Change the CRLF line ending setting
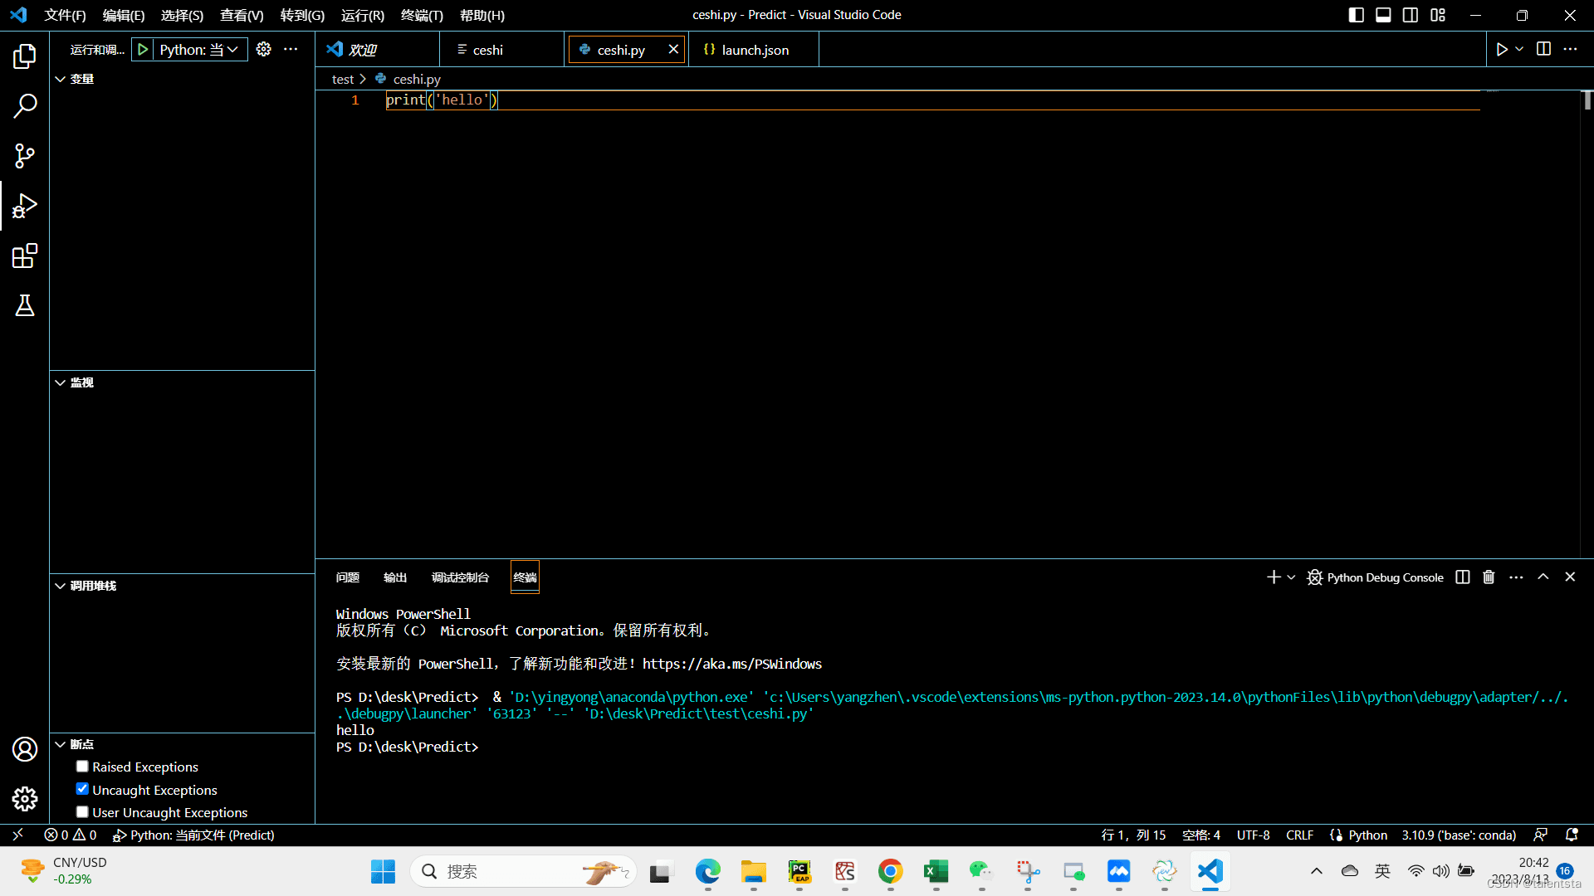The image size is (1594, 896). [x=1299, y=835]
